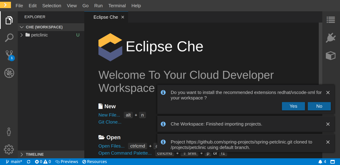Click the notifications bell in status bar

(322, 161)
